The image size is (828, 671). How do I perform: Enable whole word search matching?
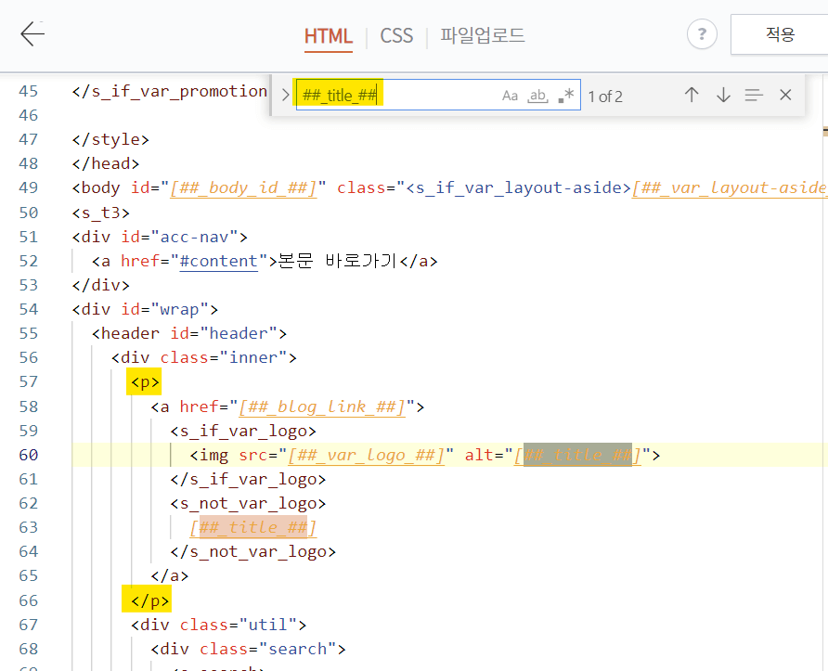[x=538, y=95]
